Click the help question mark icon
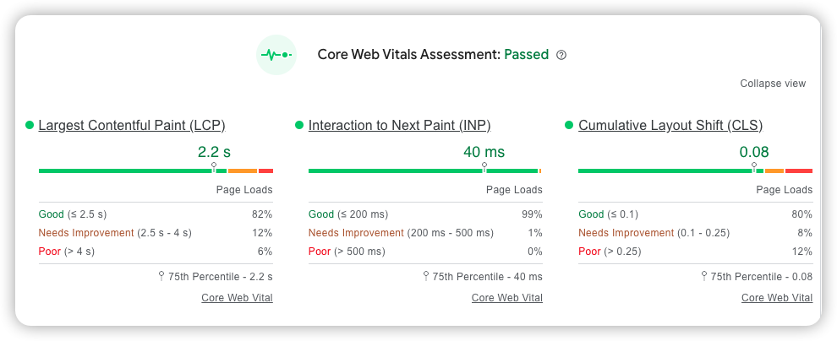Viewport: 837px width, 341px height. coord(561,55)
